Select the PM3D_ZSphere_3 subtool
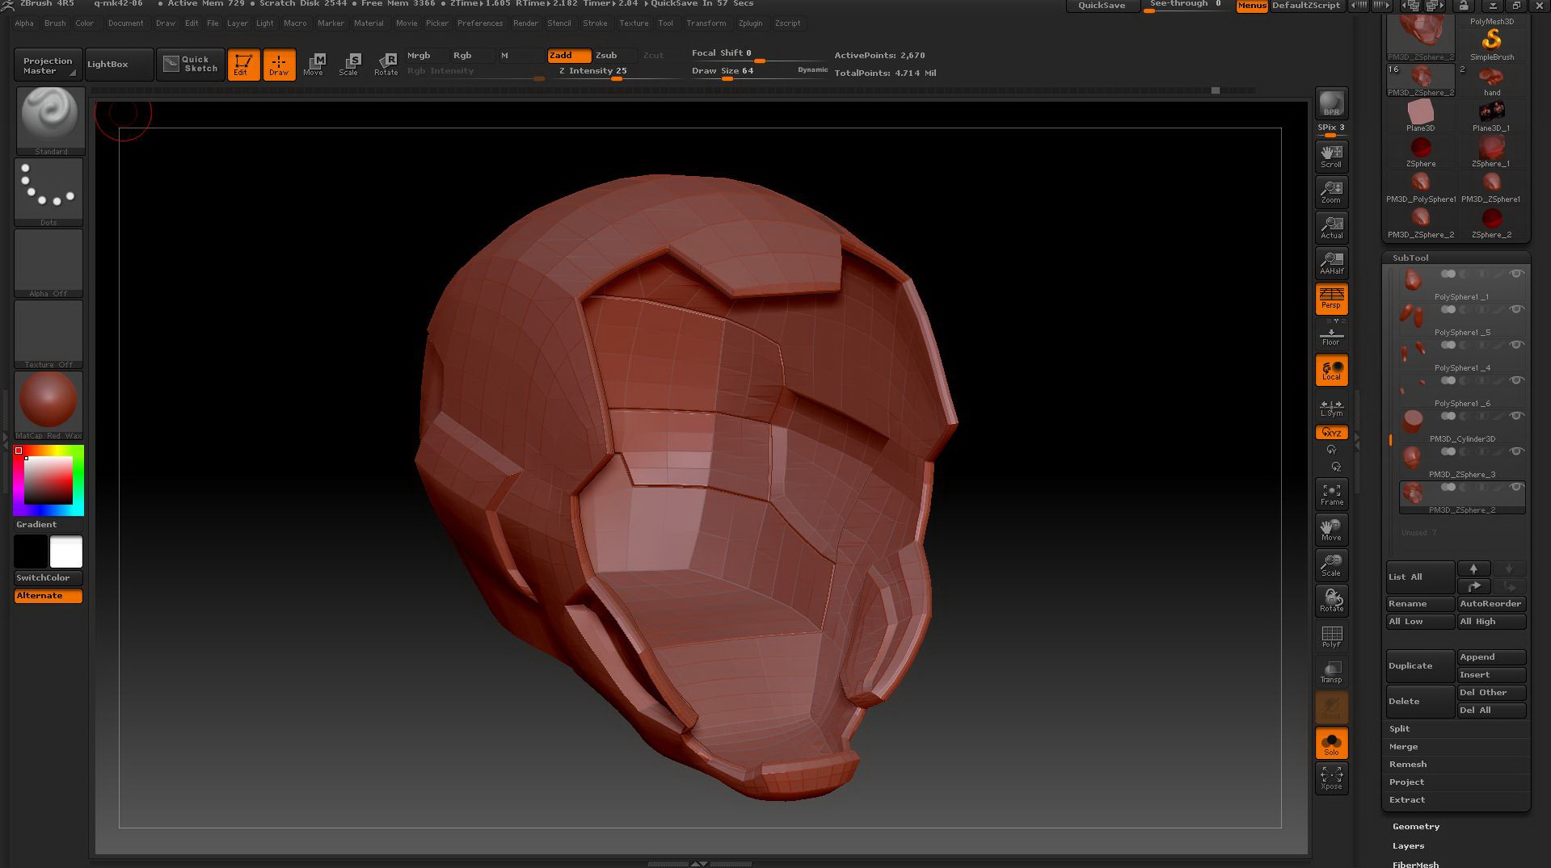Viewport: 1551px width, 868px height. [x=1462, y=463]
